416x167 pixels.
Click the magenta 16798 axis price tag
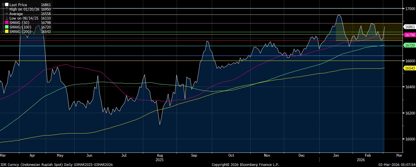(x=409, y=35)
